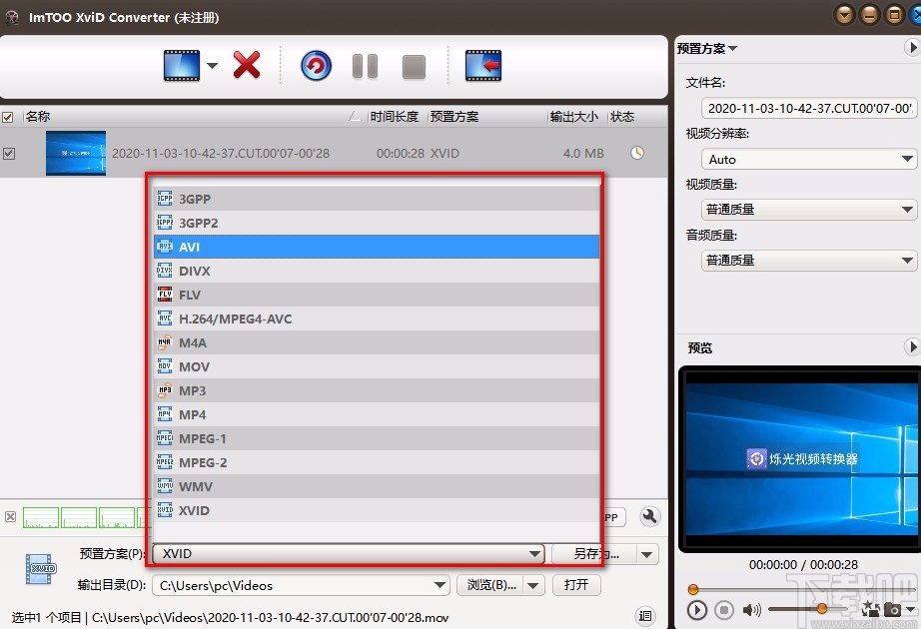Expand the arrow at 预置方案 panel corner
The image size is (921, 629).
tap(911, 48)
